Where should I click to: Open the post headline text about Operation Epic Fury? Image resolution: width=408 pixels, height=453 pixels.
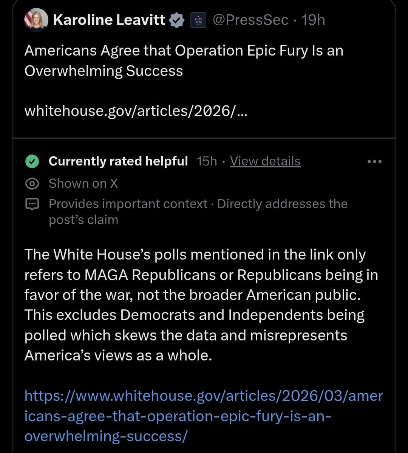pos(184,60)
